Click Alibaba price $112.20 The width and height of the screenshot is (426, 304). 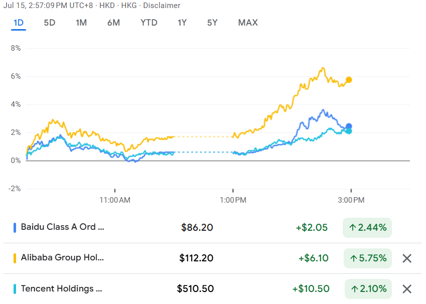click(x=196, y=258)
